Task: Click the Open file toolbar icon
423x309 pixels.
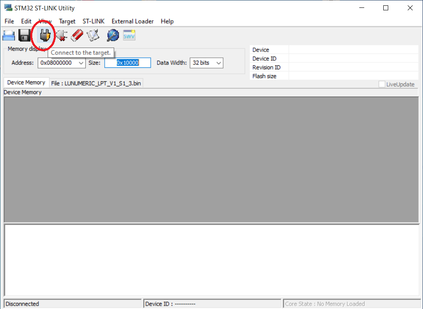Action: pos(9,36)
